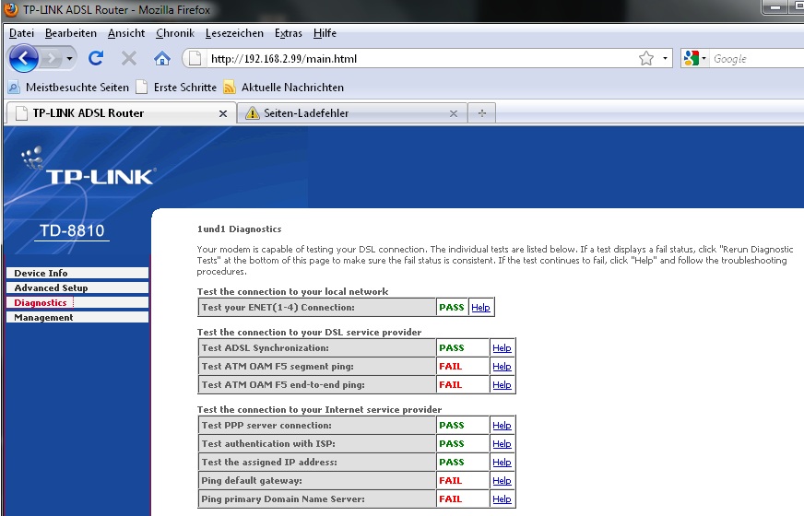Viewport: 804px width, 516px height.
Task: Click the 1und1 Diagnostics heading
Action: (239, 229)
